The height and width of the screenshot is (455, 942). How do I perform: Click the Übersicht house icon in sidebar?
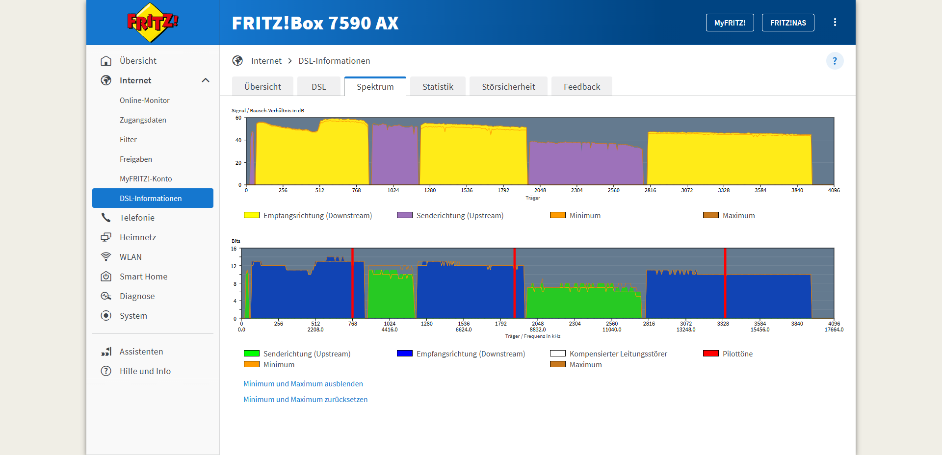point(106,61)
